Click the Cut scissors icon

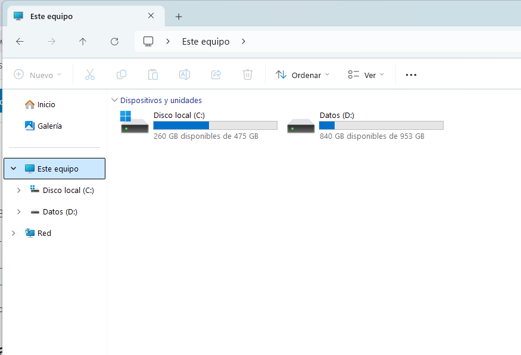90,74
